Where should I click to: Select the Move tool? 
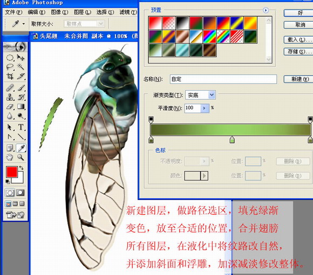pos(21,58)
